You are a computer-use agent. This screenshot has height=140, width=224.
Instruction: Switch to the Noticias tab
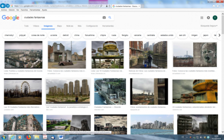pyautogui.click(x=70, y=26)
